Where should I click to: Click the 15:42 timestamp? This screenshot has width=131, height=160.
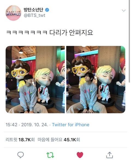pyautogui.click(x=11, y=125)
